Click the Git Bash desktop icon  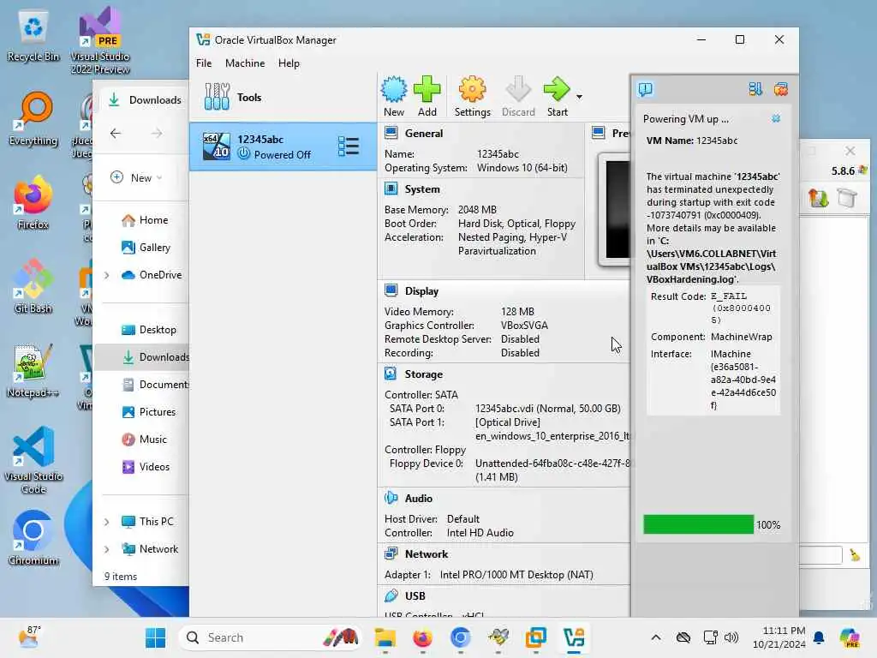(33, 286)
